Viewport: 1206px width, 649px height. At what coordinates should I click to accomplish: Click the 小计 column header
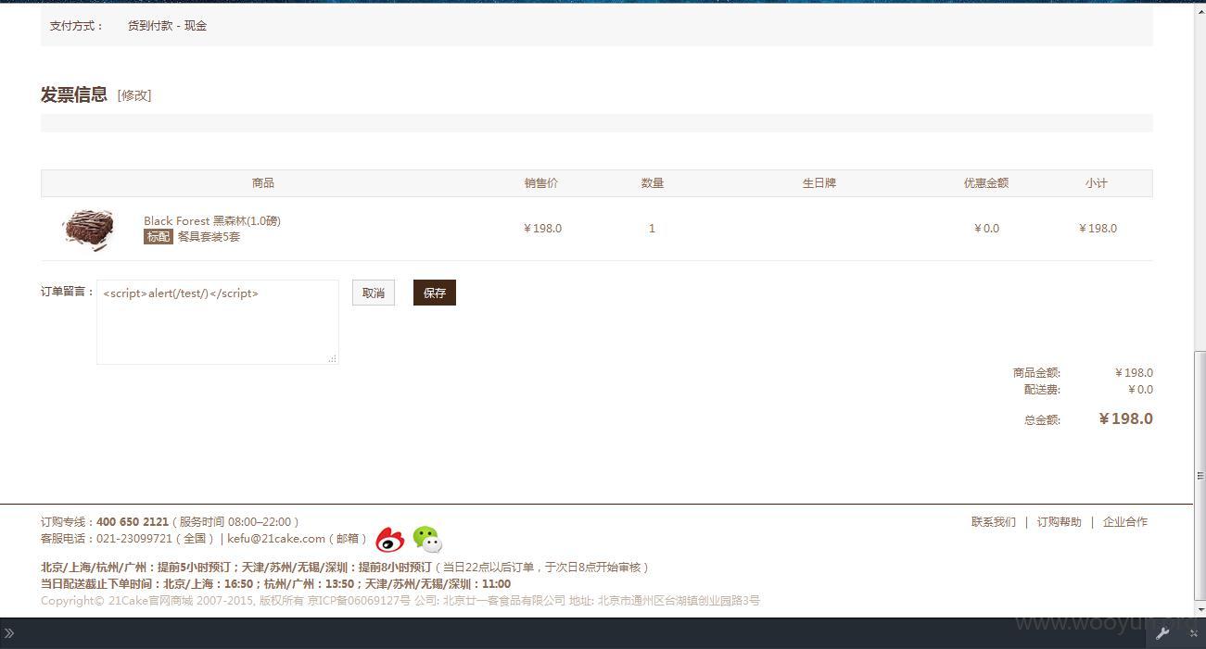coord(1097,183)
